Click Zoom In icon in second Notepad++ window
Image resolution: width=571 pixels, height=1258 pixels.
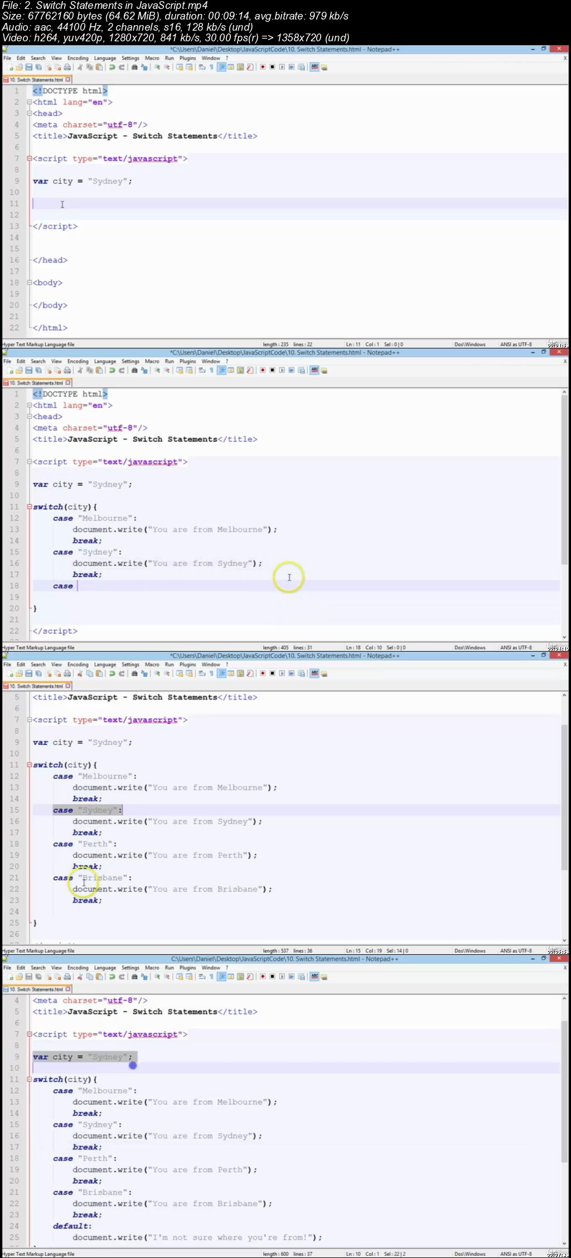click(x=157, y=370)
